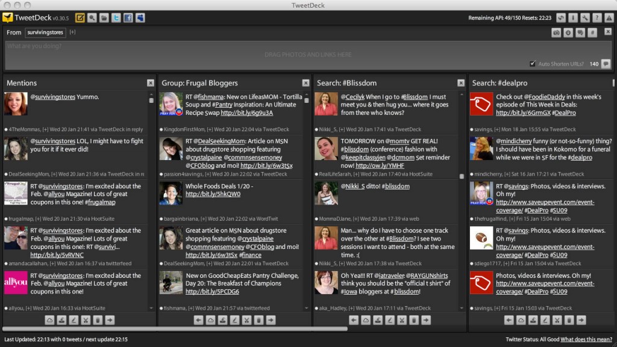Open @FoodieDaddy profile link
The height and width of the screenshot is (347, 617).
(544, 97)
